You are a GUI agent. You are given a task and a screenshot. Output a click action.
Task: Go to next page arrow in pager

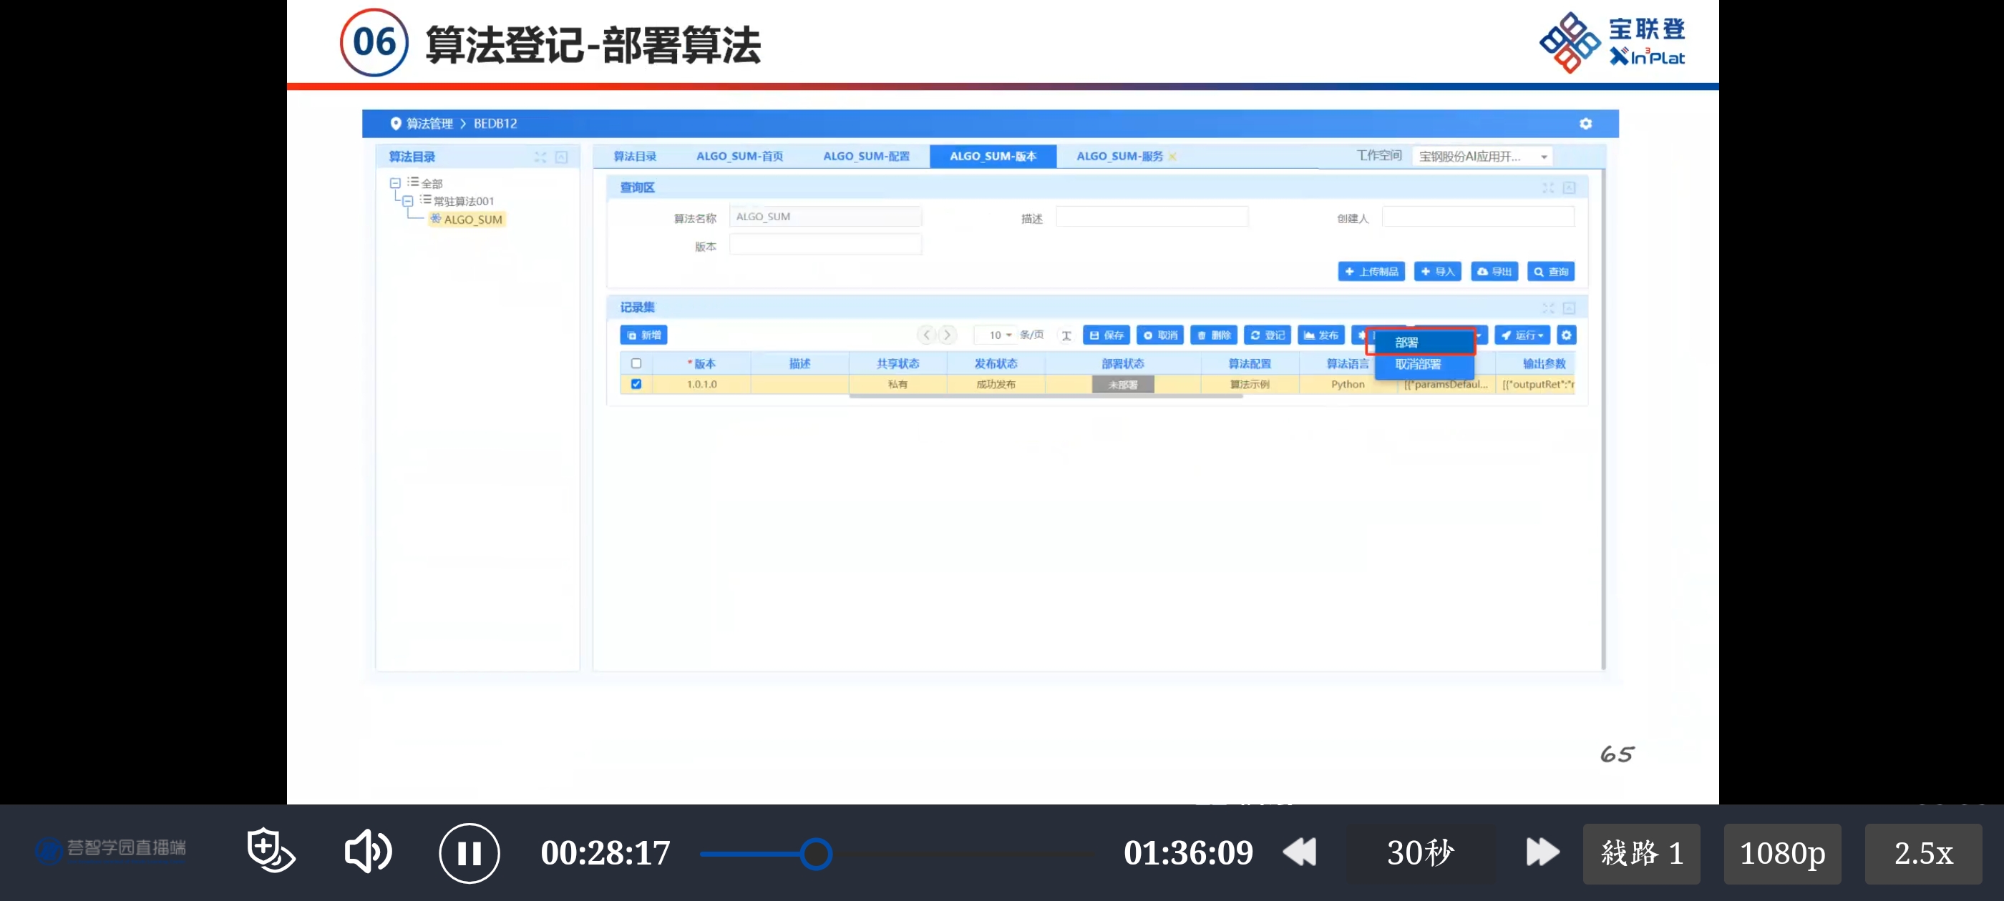pos(947,335)
